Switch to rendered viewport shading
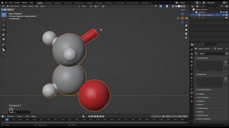This screenshot has width=229, height=128. (184, 6)
